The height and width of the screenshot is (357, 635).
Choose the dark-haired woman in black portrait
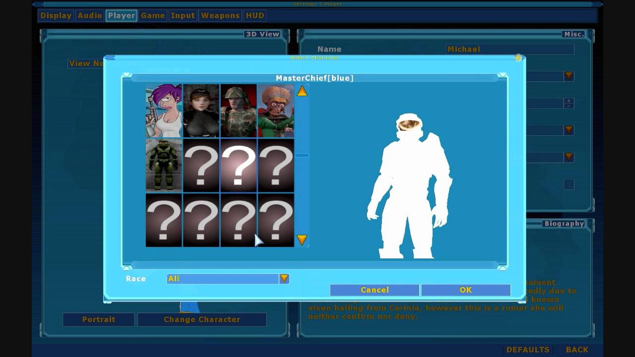(x=201, y=111)
